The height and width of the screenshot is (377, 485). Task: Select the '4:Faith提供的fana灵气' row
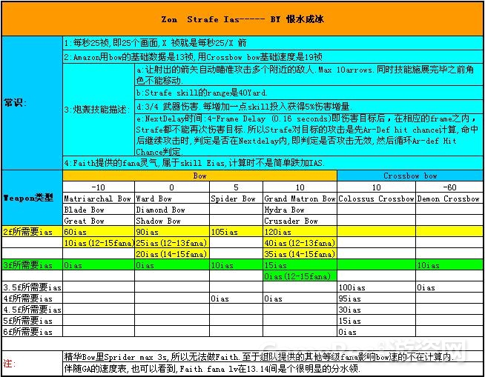tap(272, 163)
